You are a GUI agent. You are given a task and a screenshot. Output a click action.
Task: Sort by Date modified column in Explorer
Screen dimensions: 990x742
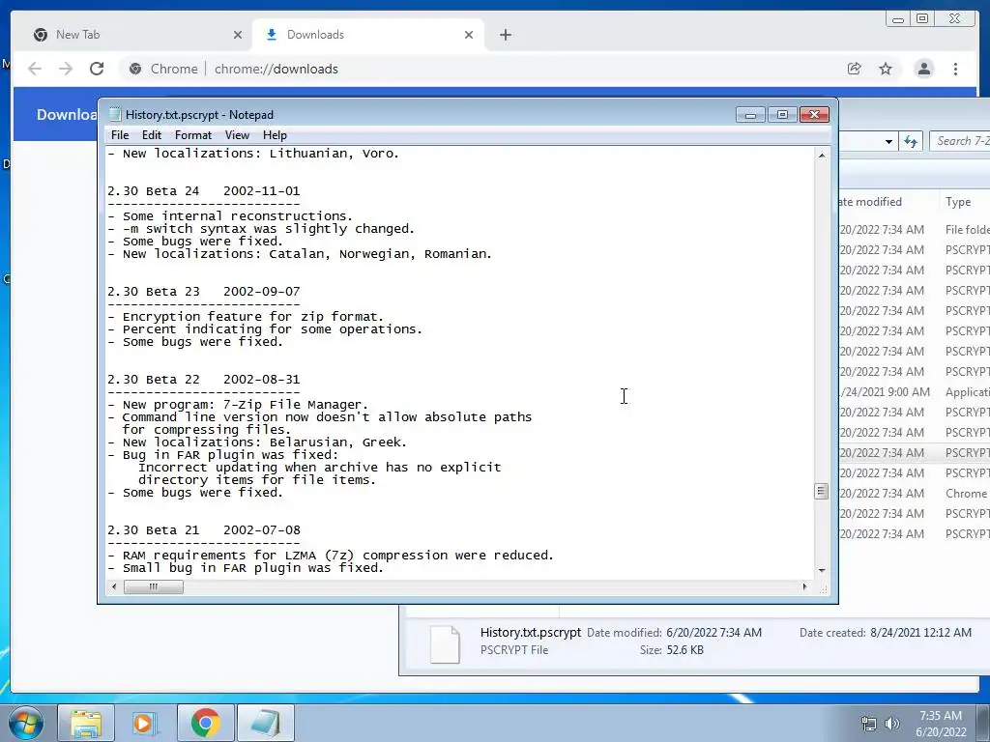click(x=888, y=202)
